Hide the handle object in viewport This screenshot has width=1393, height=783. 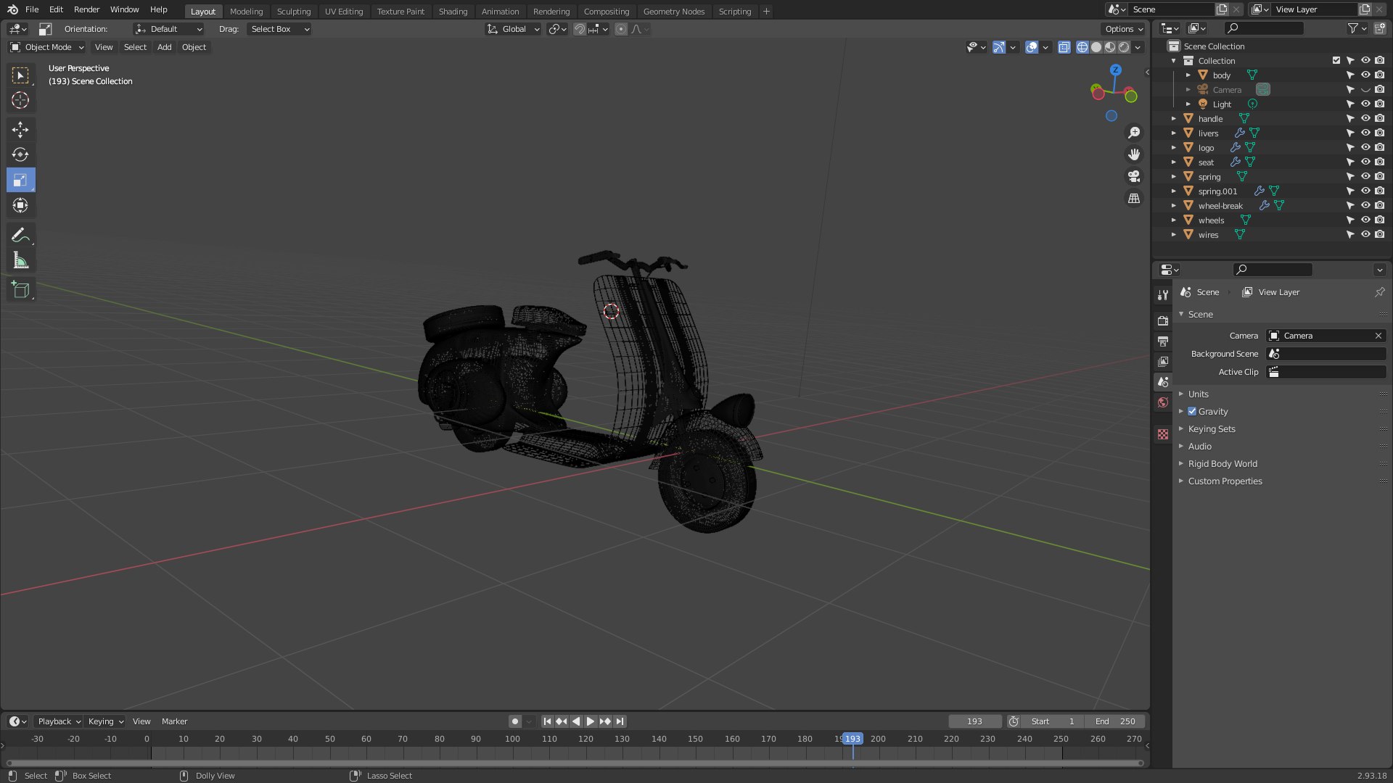point(1365,118)
